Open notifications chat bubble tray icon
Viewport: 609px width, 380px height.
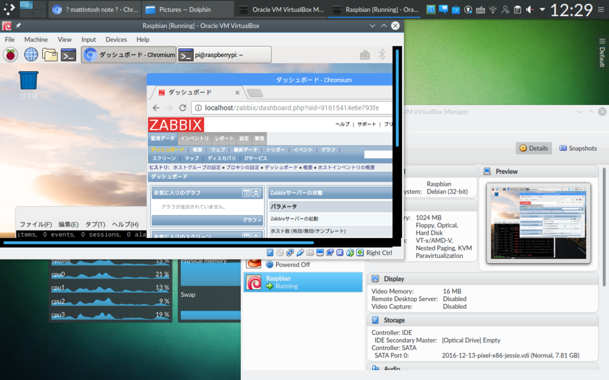[x=443, y=9]
